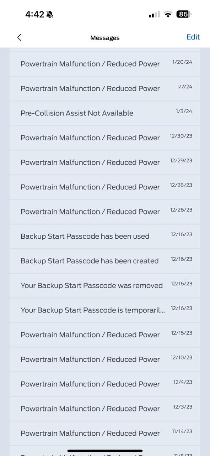This screenshot has height=456, width=210.
Task: View Powertrain Malfunction message from 11/14/23
Action: [x=105, y=433]
